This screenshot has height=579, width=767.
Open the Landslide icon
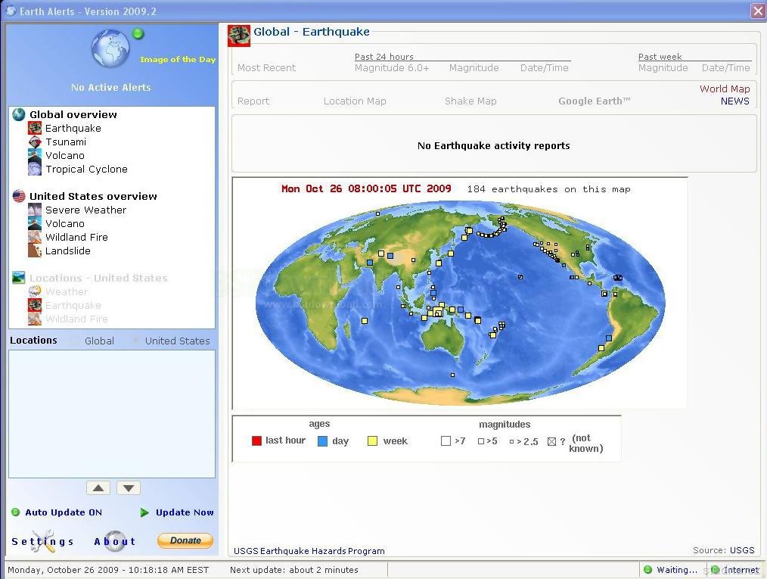[35, 251]
